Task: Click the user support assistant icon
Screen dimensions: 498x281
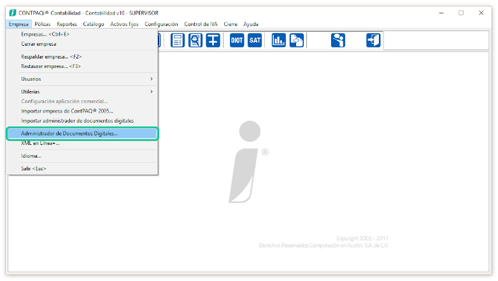Action: (x=338, y=40)
